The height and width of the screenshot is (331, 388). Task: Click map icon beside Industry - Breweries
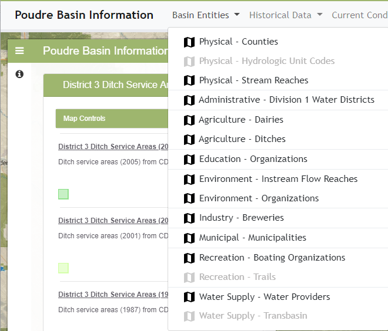(x=189, y=218)
